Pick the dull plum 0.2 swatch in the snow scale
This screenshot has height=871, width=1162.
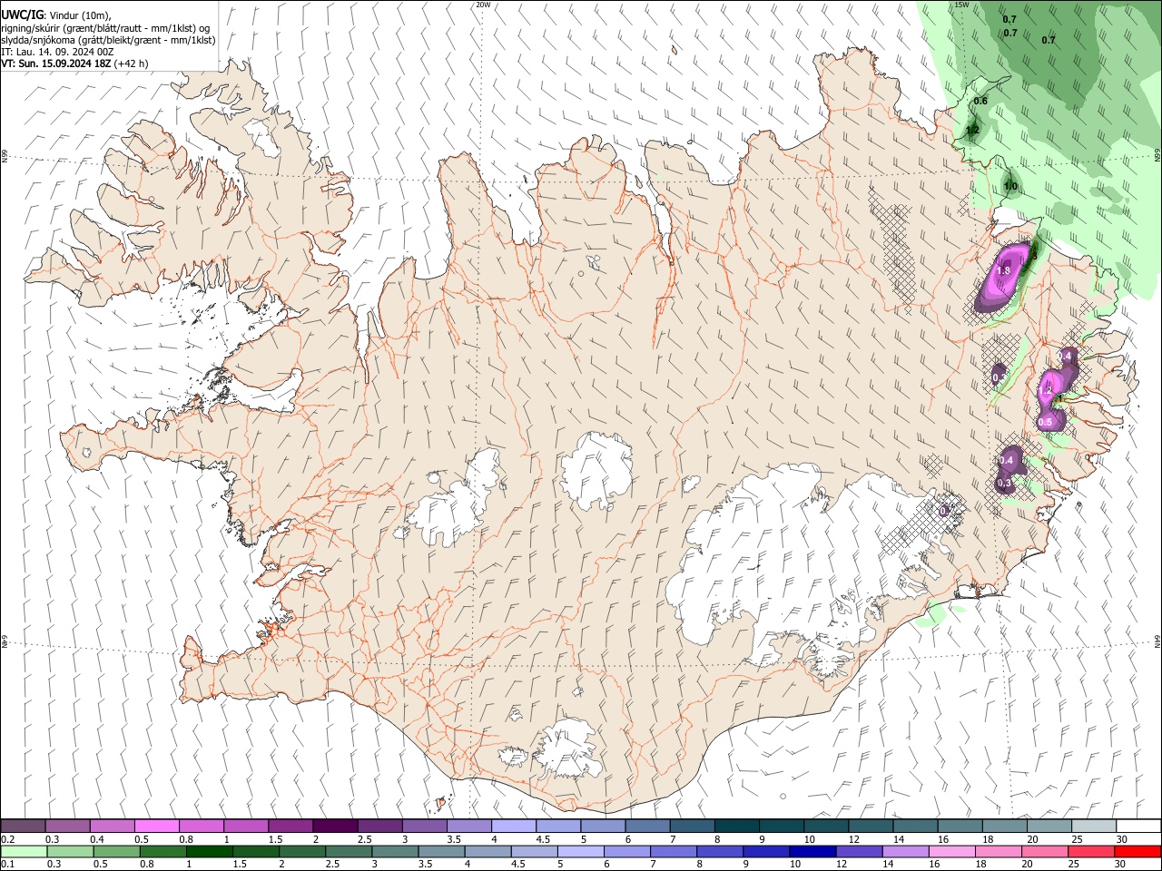(23, 827)
